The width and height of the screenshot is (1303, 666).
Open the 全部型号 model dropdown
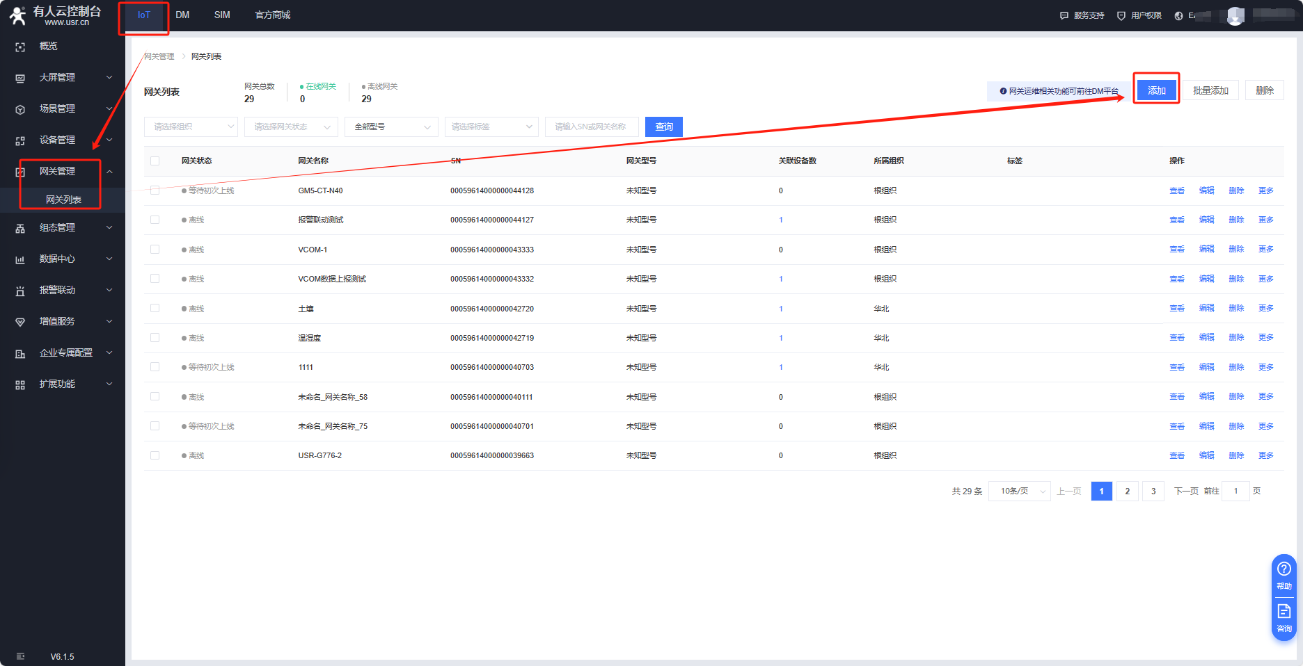[391, 127]
